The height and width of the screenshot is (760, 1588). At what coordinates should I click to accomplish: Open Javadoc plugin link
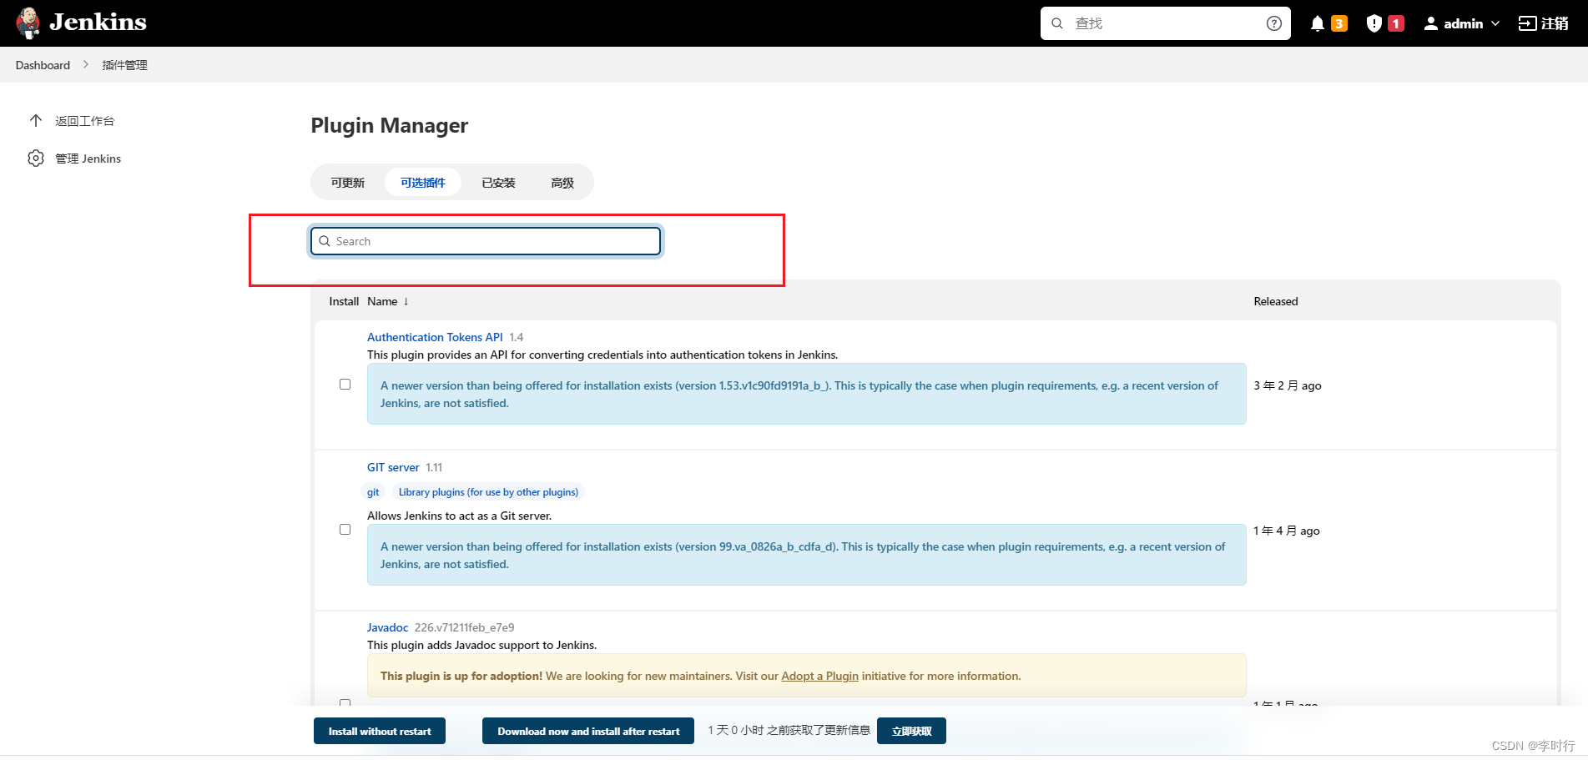[x=388, y=627]
